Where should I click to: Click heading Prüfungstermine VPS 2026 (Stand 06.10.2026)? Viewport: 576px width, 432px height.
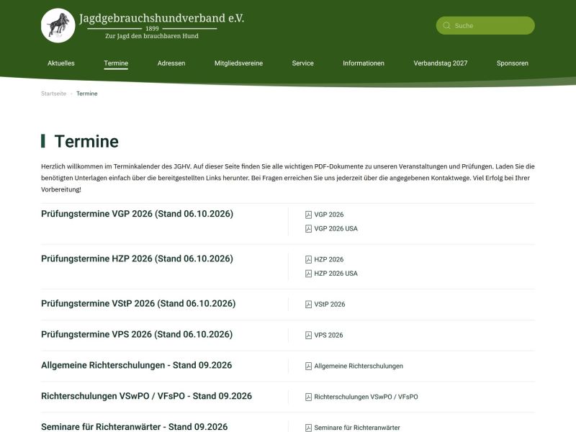137,334
